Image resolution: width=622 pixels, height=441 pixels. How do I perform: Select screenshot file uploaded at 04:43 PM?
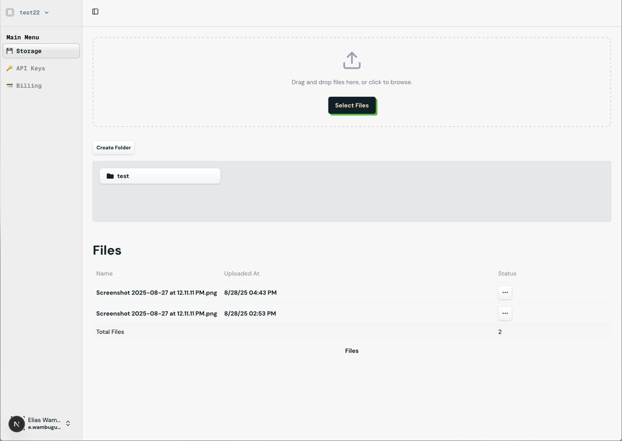point(157,293)
